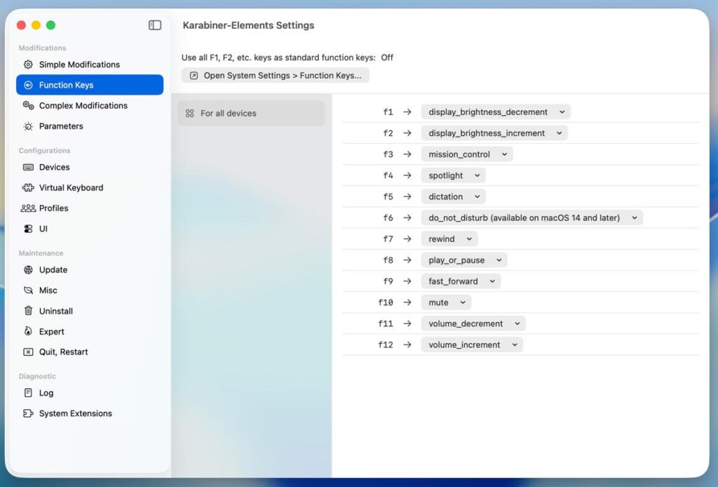Open System Settings Function Keys button
Image resolution: width=718 pixels, height=487 pixels.
275,76
